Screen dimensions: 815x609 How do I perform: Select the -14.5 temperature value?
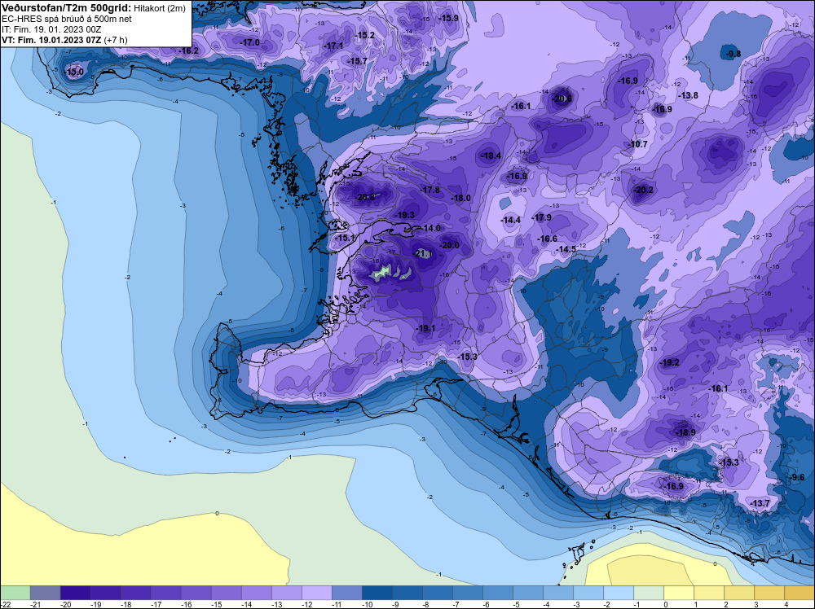tap(566, 249)
